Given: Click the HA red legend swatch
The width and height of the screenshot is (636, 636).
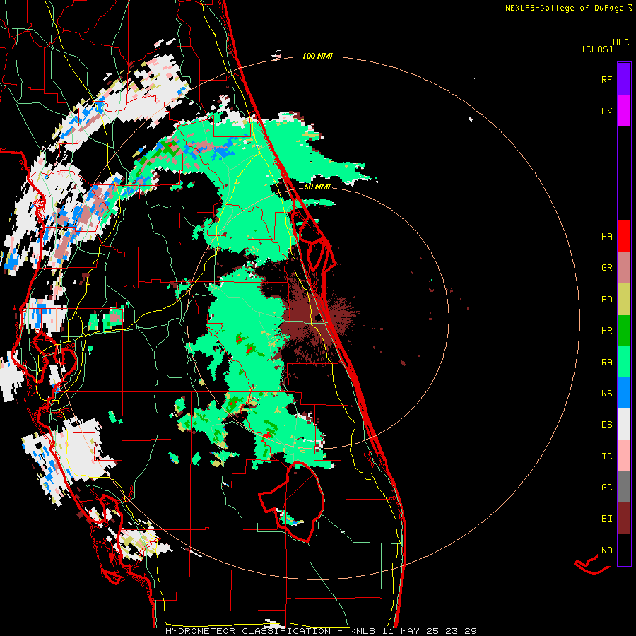Looking at the screenshot, I should pos(624,236).
